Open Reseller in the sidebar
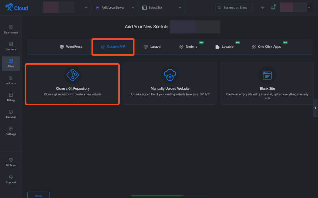Image resolution: width=318 pixels, height=198 pixels. point(11,114)
